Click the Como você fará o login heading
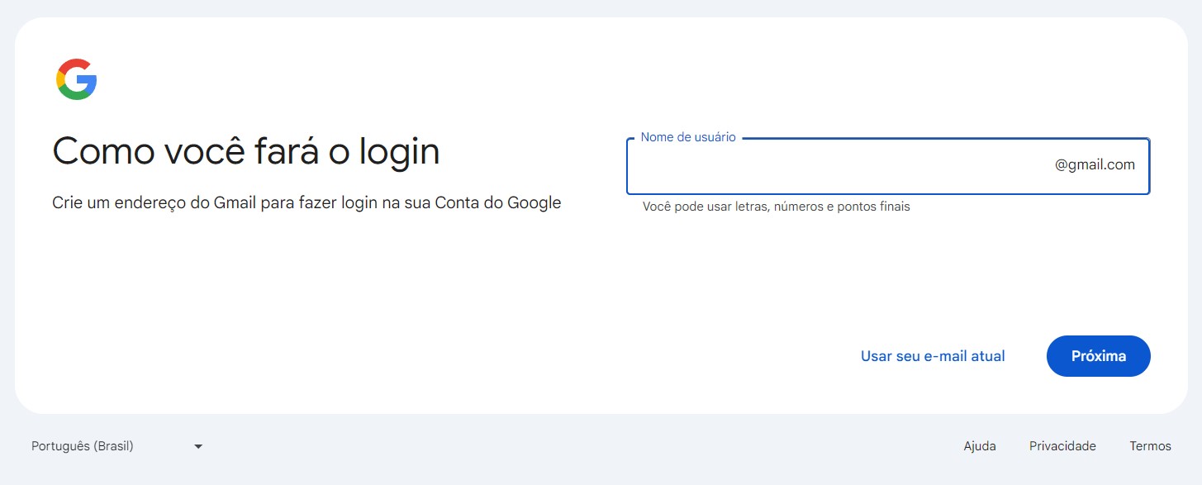This screenshot has height=485, width=1202. pyautogui.click(x=245, y=152)
